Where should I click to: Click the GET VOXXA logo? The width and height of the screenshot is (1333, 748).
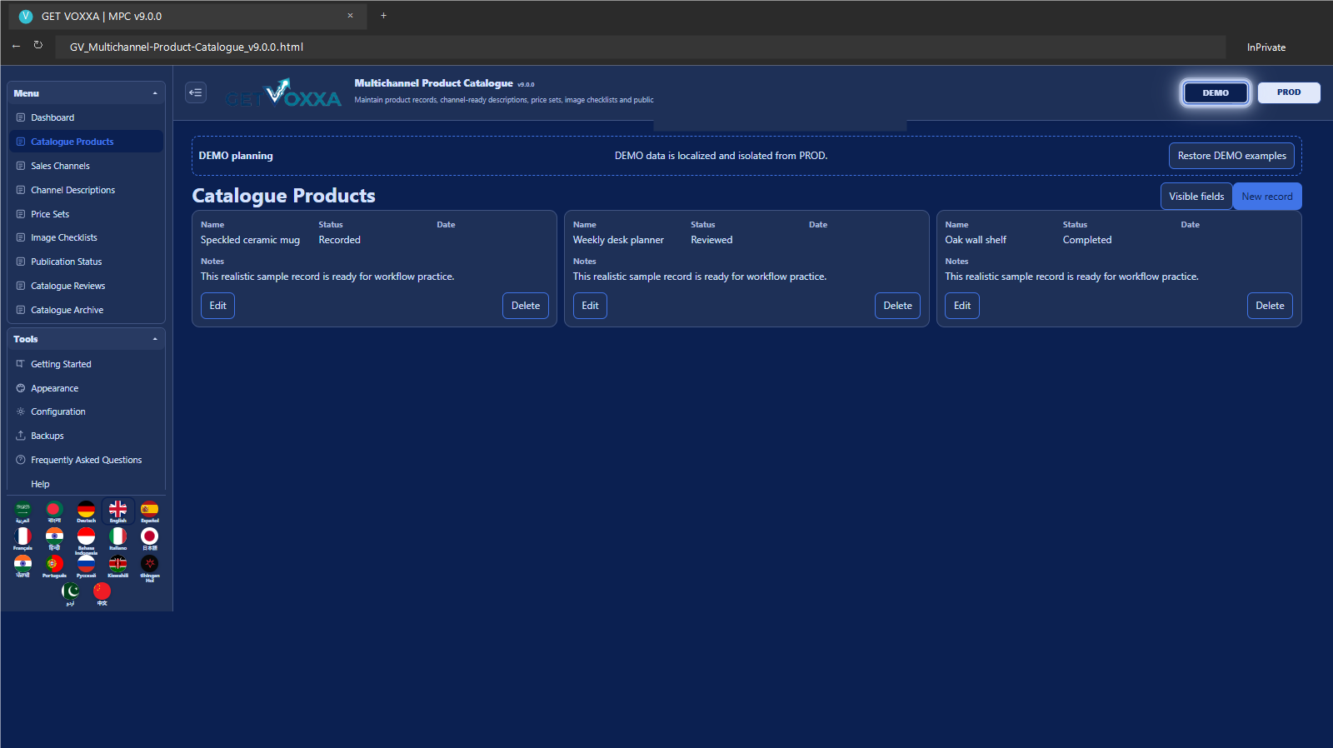click(x=283, y=93)
